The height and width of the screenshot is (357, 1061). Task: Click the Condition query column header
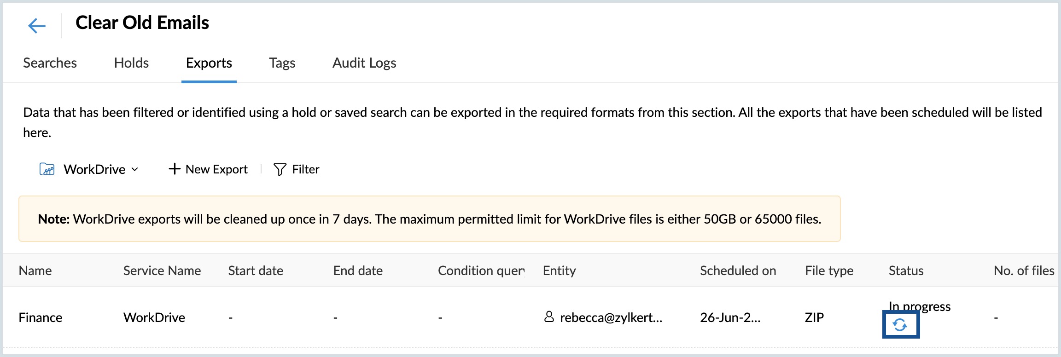click(x=481, y=271)
